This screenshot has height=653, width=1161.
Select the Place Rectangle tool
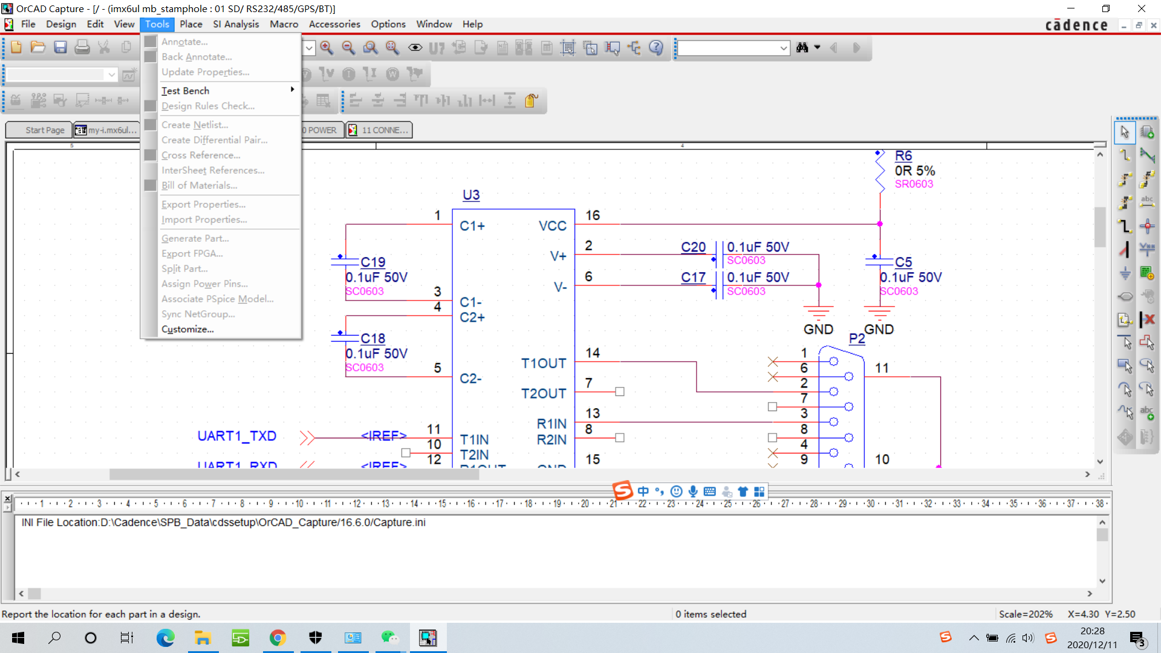tap(1125, 366)
